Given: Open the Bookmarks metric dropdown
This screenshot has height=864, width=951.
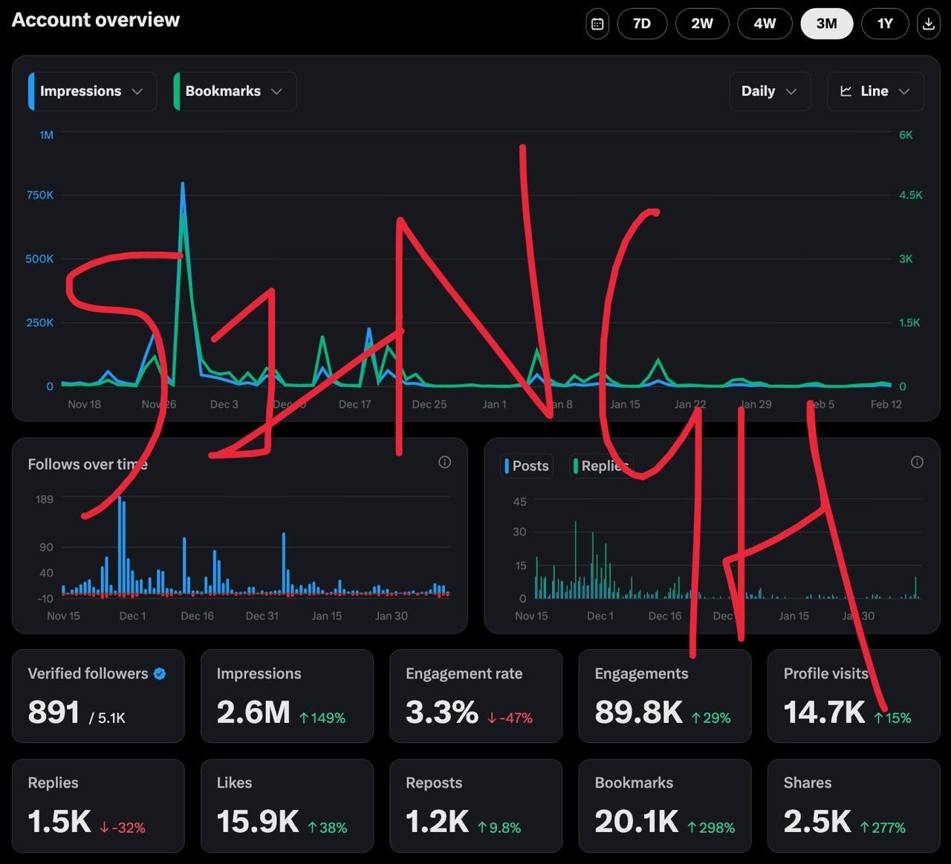Looking at the screenshot, I should pyautogui.click(x=235, y=91).
